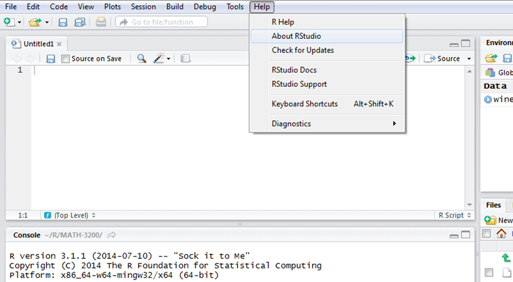This screenshot has height=282, width=513.
Task: Open the Build menu
Action: point(175,6)
